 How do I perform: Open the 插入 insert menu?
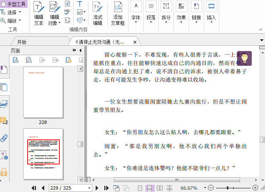(x=211, y=12)
